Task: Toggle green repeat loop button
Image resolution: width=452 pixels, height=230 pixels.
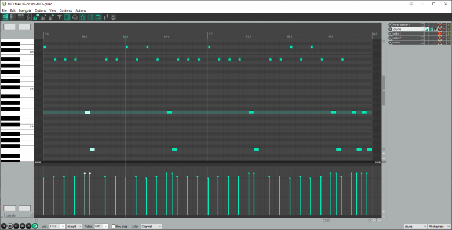Action: coord(35,227)
